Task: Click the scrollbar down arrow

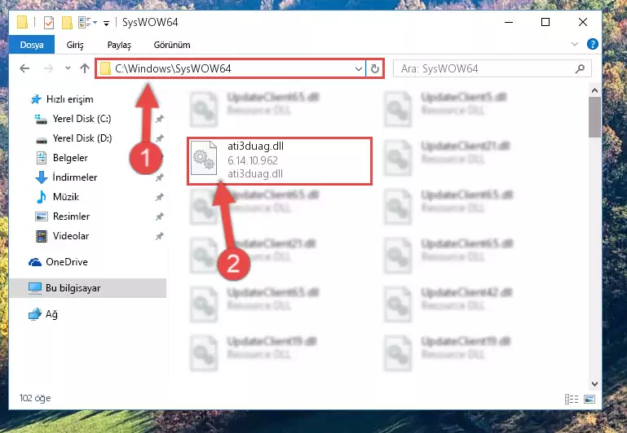Action: (594, 384)
